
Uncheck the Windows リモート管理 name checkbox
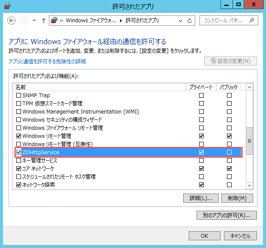click(18, 136)
